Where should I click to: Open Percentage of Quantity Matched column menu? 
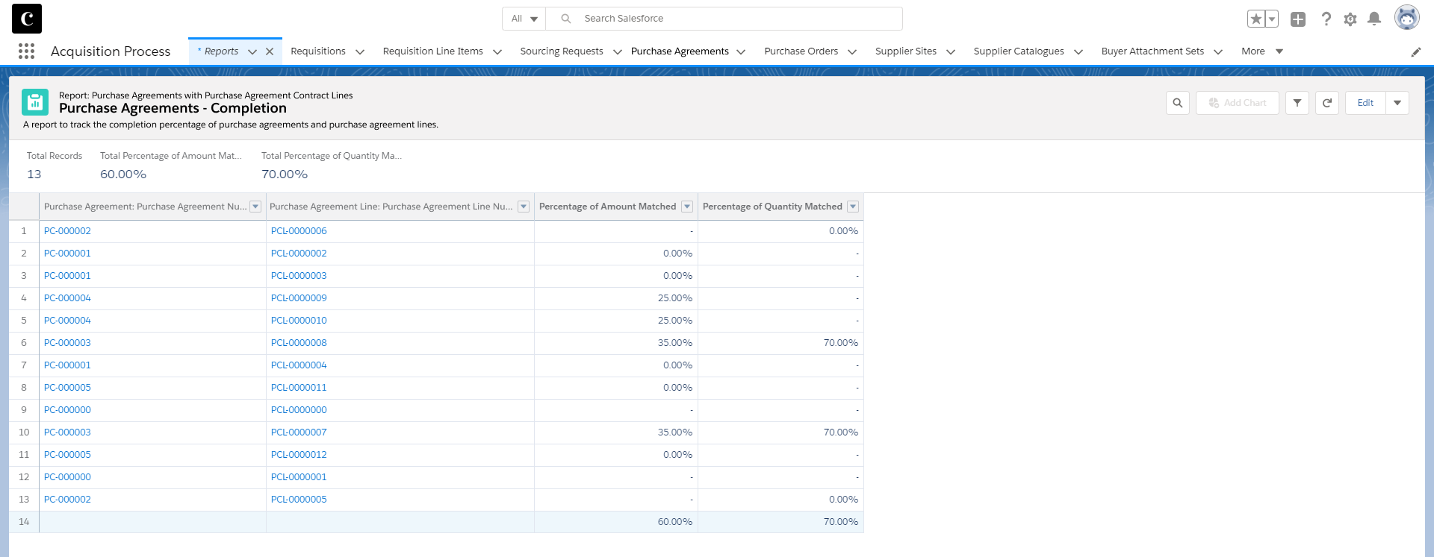[853, 207]
